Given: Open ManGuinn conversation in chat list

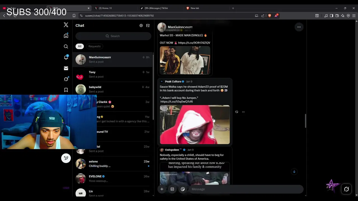Looking at the screenshot, I should [x=112, y=59].
